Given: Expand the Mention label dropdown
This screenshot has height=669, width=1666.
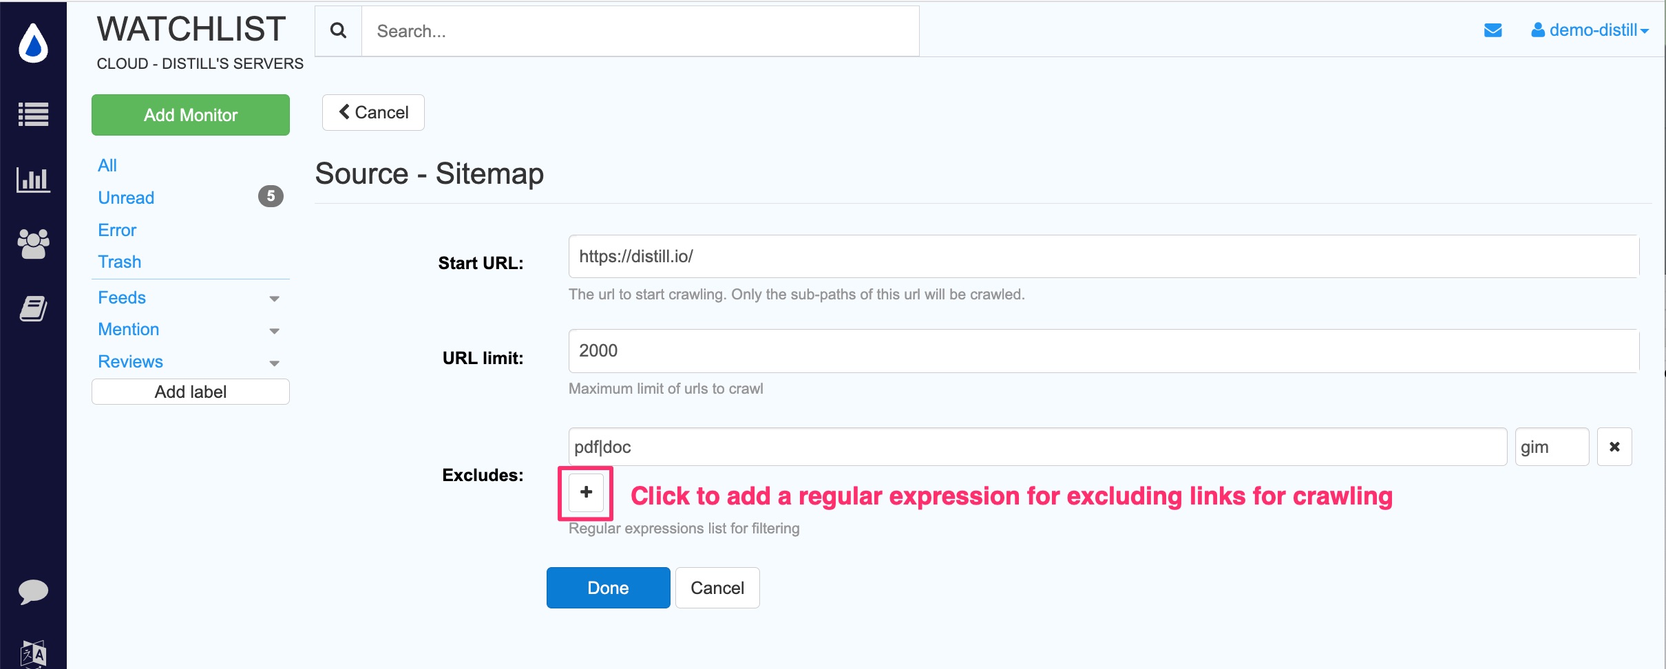Looking at the screenshot, I should click(x=275, y=331).
